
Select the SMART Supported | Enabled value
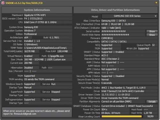click(x=113, y=52)
